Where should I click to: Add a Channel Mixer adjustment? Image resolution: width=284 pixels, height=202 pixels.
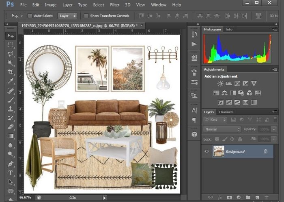click(250, 93)
